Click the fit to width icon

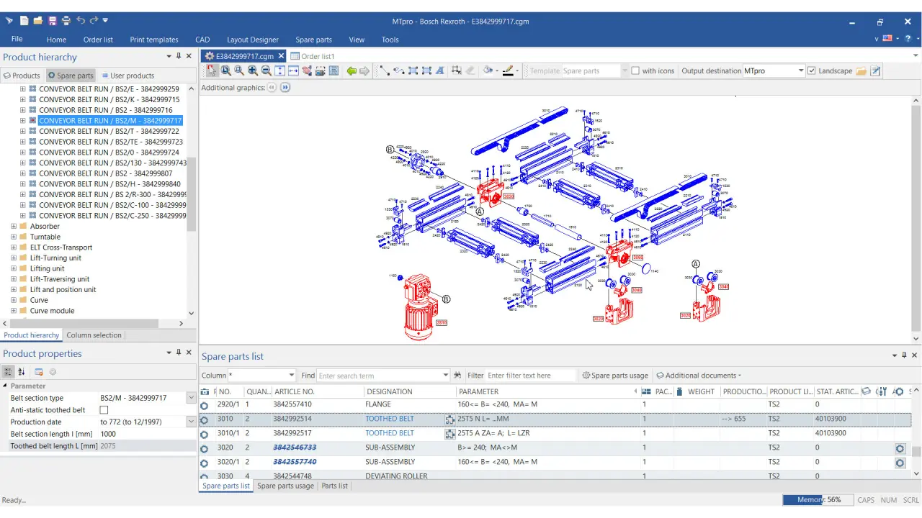tap(294, 71)
